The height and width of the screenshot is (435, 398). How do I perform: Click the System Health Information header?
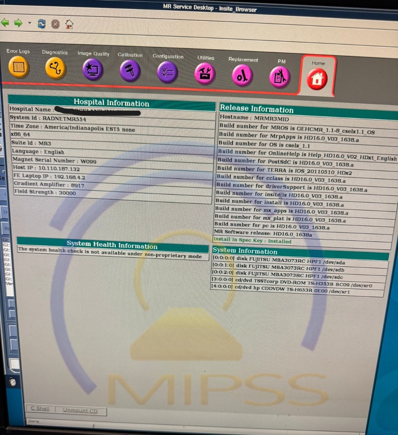click(x=112, y=244)
